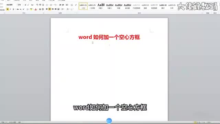Open paragraph shading color picker
Image resolution: width=220 pixels, height=124 pixels.
pyautogui.click(x=68, y=9)
